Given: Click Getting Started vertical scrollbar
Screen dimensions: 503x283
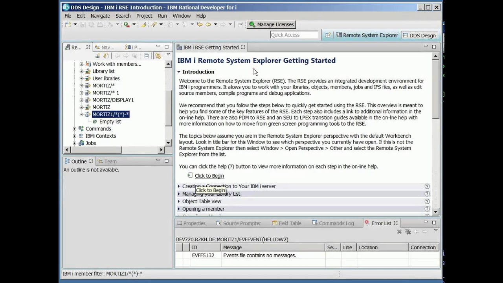Looking at the screenshot, I should (x=435, y=134).
